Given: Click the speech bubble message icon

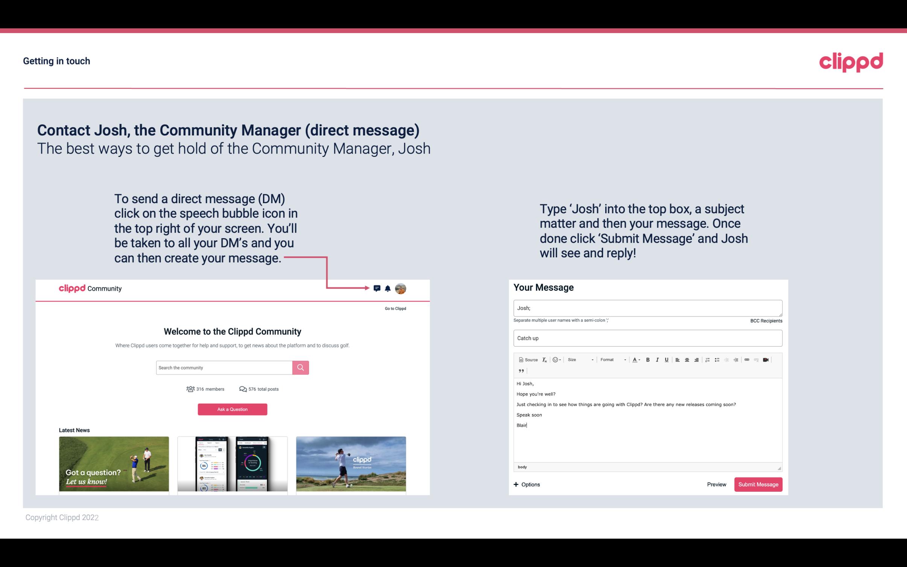Looking at the screenshot, I should tap(378, 288).
